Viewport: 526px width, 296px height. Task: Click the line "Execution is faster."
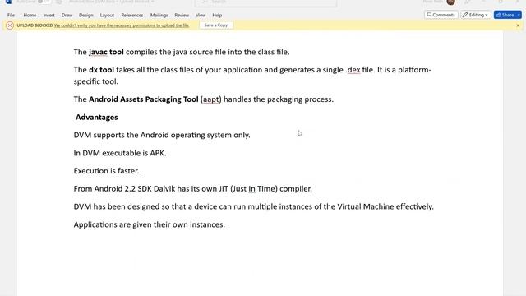click(106, 171)
